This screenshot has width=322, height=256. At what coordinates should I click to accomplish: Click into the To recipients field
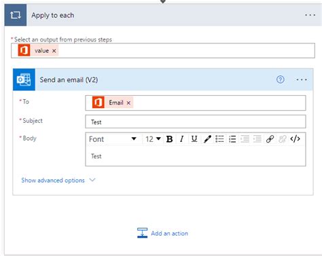click(196, 103)
